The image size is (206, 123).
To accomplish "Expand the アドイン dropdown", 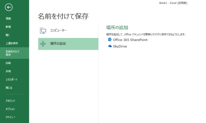I will [11, 117].
